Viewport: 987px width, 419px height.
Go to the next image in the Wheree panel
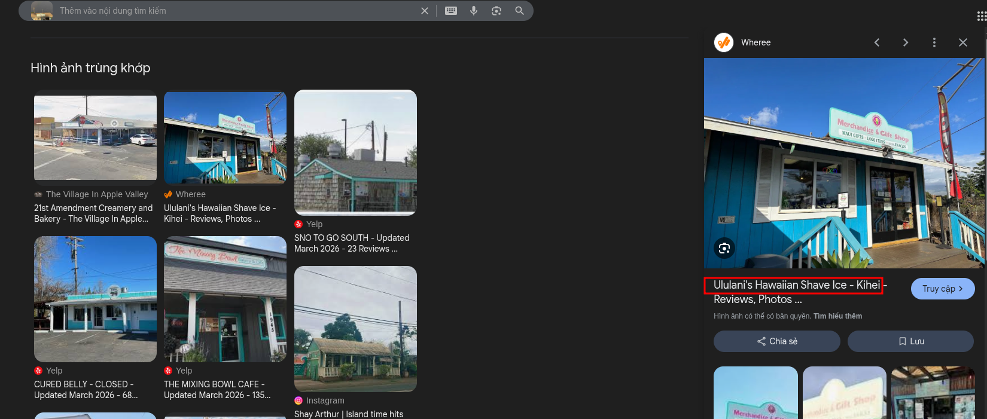point(906,42)
